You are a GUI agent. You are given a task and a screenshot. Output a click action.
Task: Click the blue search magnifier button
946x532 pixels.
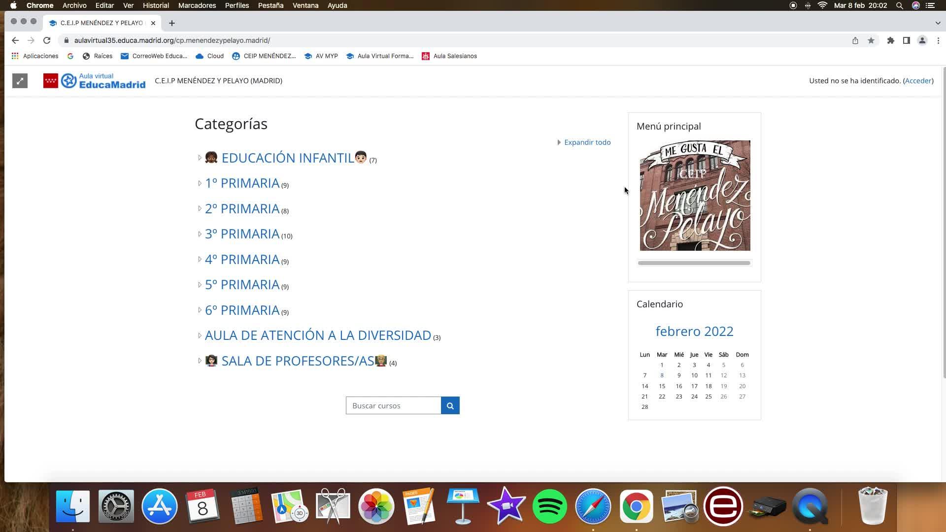point(450,405)
